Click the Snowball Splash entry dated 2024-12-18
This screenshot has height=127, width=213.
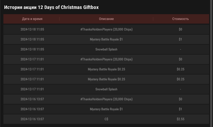coord(106,49)
